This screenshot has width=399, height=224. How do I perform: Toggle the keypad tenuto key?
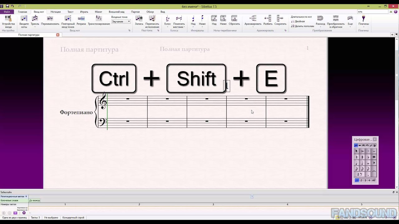(x=374, y=151)
